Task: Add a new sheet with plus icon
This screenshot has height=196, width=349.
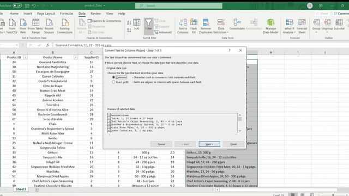Action: [37, 189]
